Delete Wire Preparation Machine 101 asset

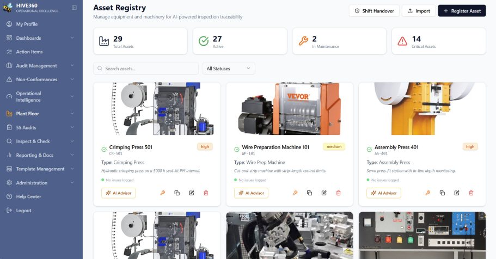tap(339, 193)
